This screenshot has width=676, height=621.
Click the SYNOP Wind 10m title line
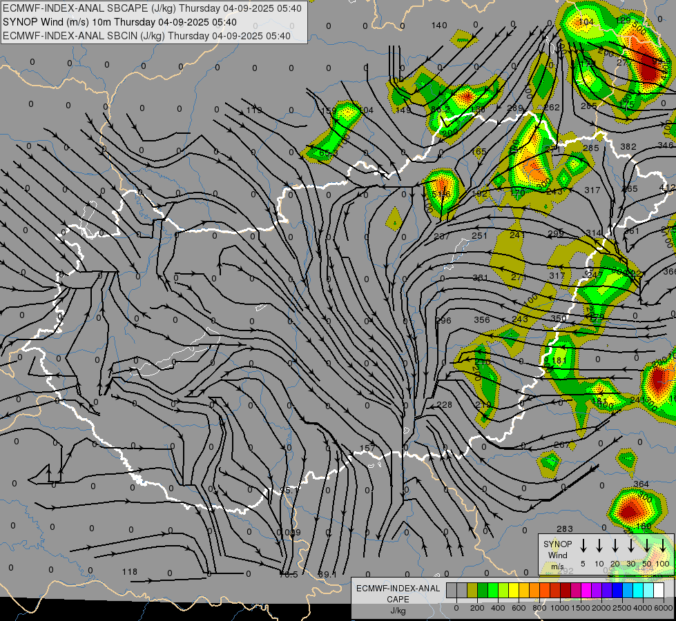pyautogui.click(x=119, y=22)
